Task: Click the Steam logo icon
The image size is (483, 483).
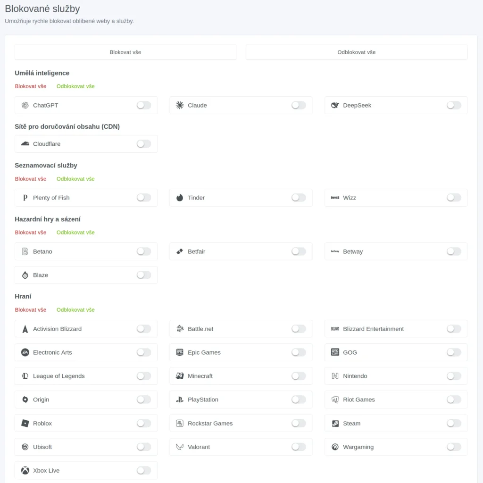Action: pos(335,423)
